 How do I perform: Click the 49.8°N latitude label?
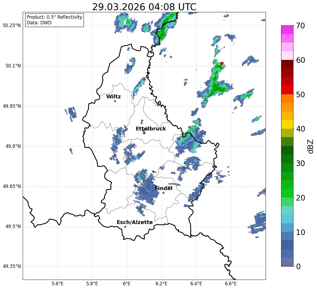tap(13, 146)
